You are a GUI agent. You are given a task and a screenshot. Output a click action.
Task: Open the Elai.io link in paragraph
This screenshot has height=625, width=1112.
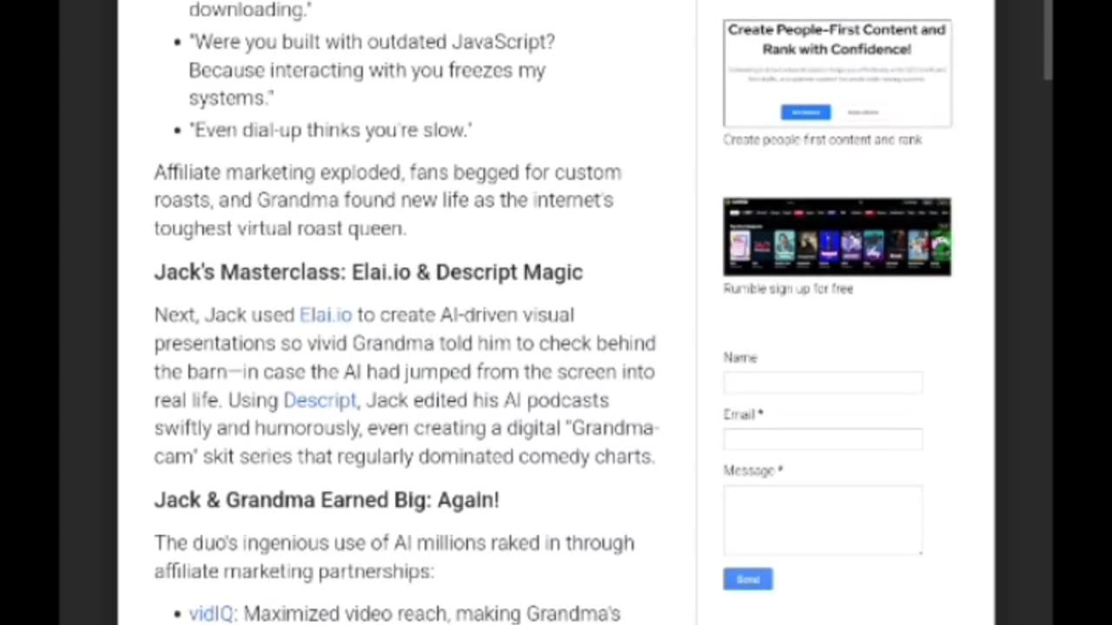click(326, 315)
